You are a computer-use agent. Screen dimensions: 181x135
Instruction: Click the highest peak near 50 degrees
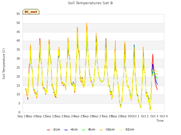pyautogui.click(x=87, y=23)
